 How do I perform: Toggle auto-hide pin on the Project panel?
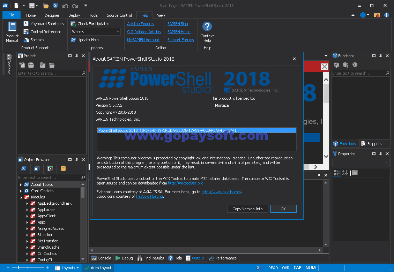click(76, 55)
